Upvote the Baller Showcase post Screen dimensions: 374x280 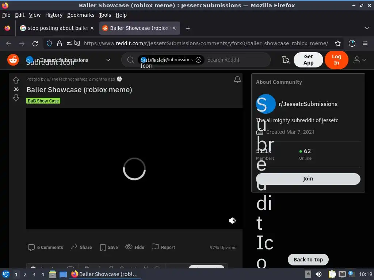(16, 80)
